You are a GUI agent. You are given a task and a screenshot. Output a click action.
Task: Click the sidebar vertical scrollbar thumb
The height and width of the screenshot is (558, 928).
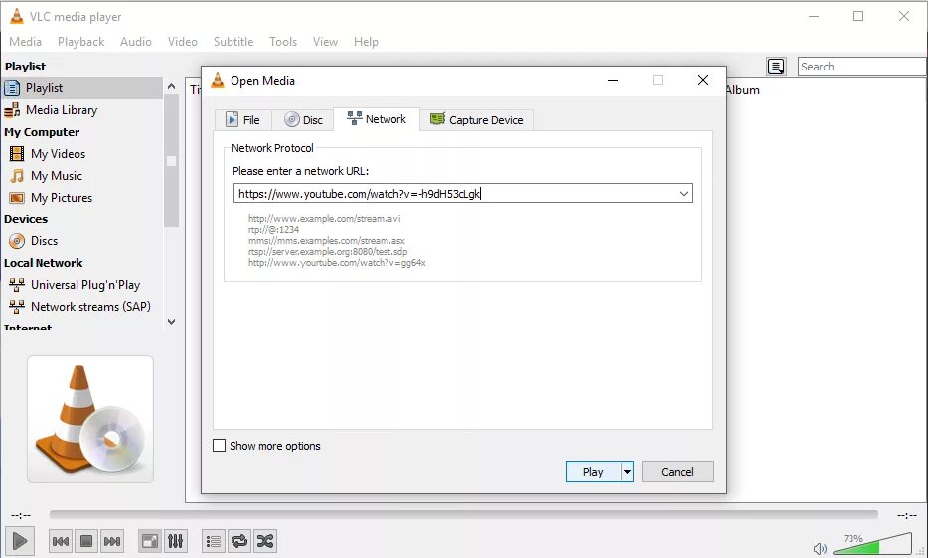(171, 161)
